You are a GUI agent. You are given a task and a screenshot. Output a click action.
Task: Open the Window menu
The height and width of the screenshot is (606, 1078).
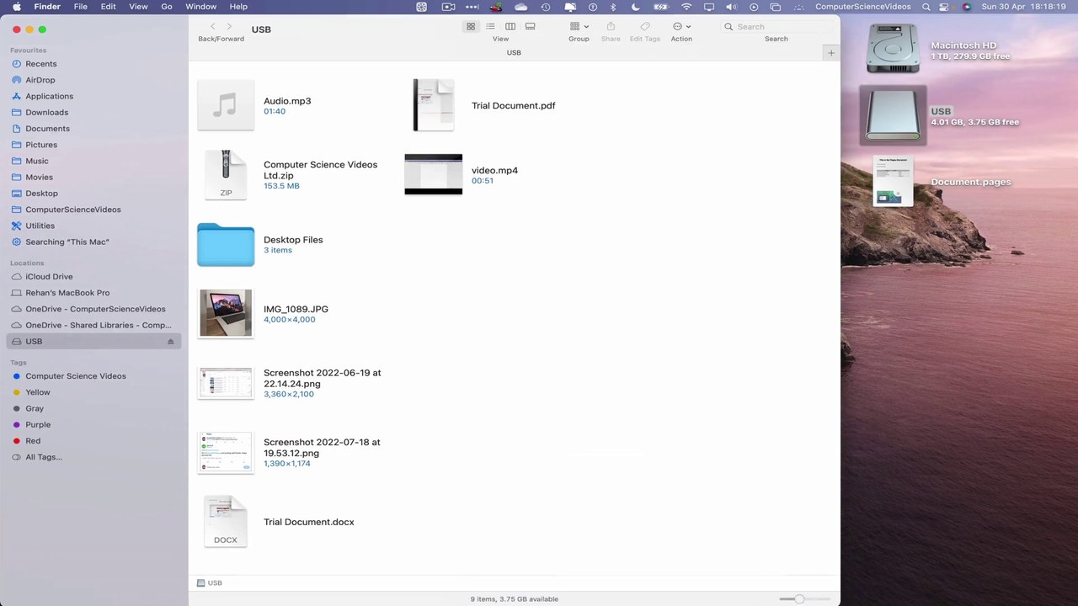200,7
